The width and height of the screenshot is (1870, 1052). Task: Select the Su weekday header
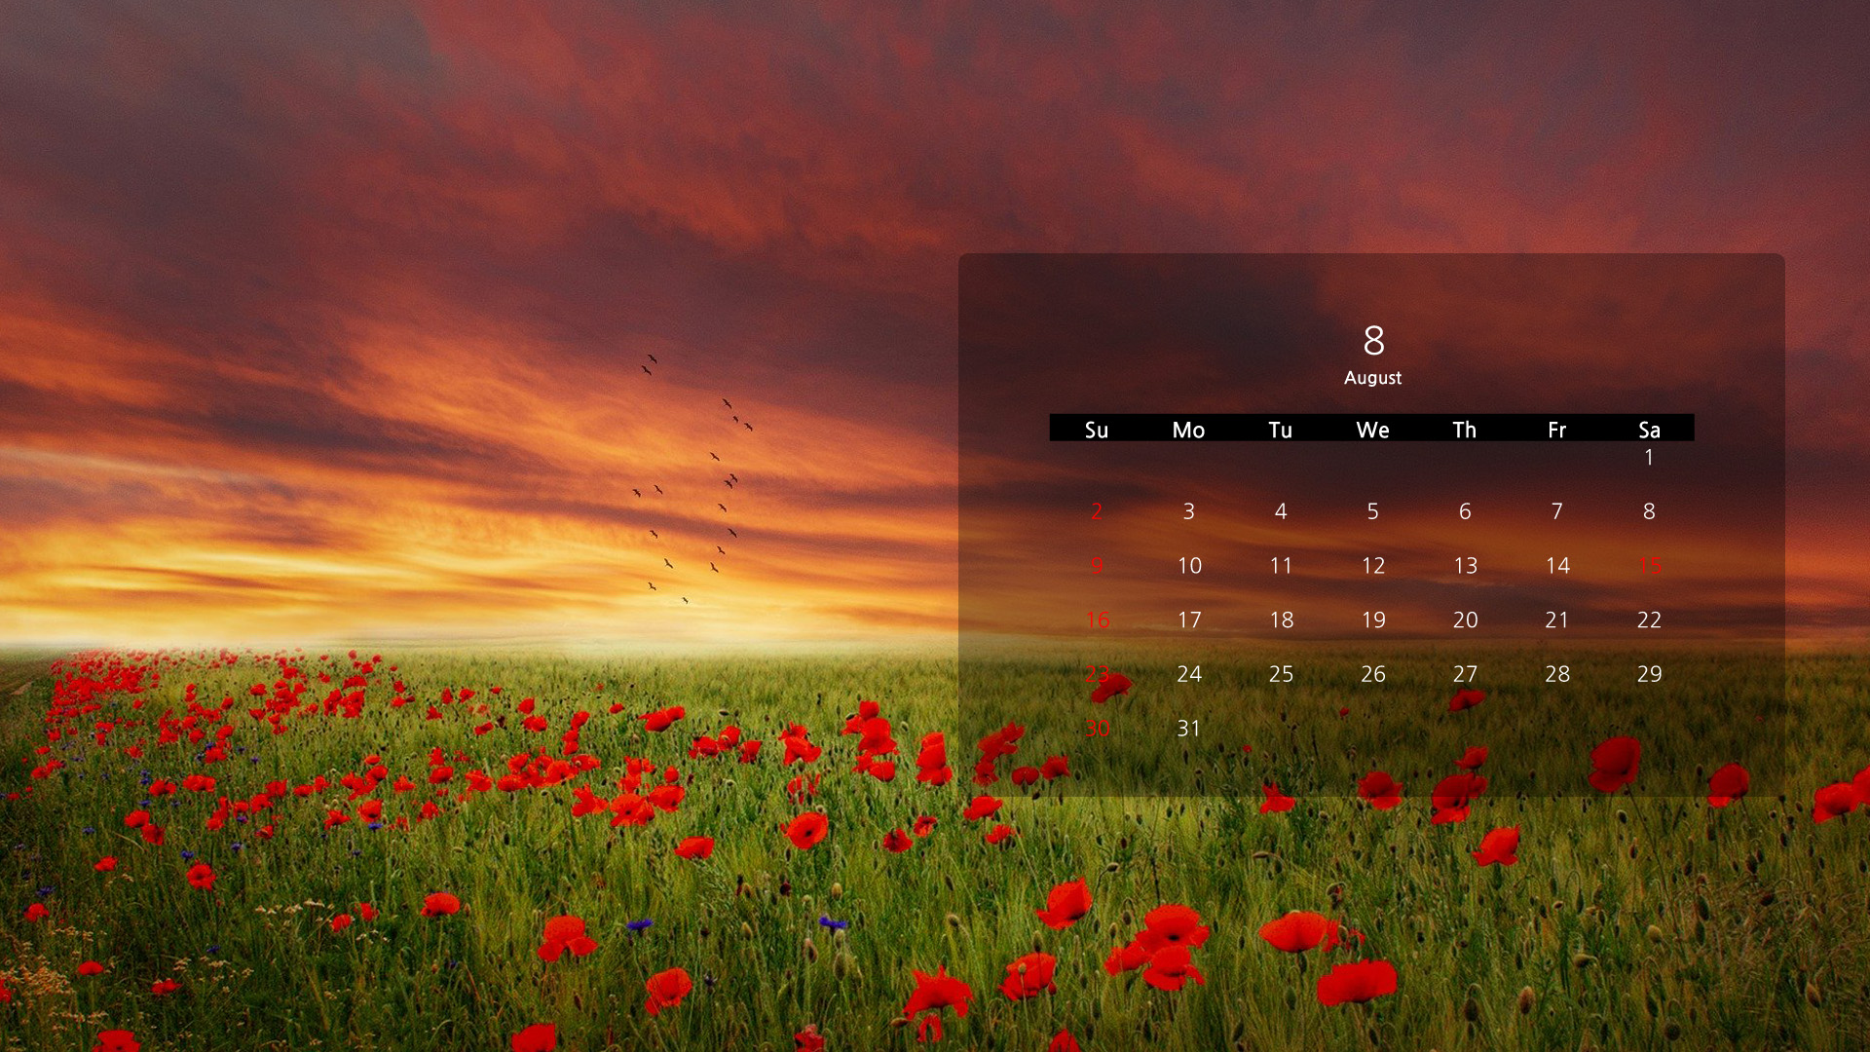click(1096, 430)
